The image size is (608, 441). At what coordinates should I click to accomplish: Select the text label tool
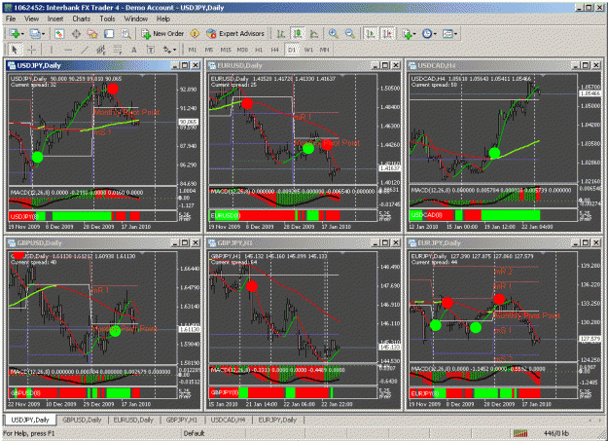(x=151, y=50)
